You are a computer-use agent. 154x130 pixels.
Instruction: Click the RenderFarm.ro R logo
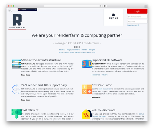(x=17, y=21)
